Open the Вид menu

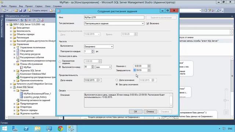point(21,6)
